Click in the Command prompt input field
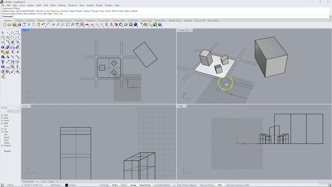 171,16
